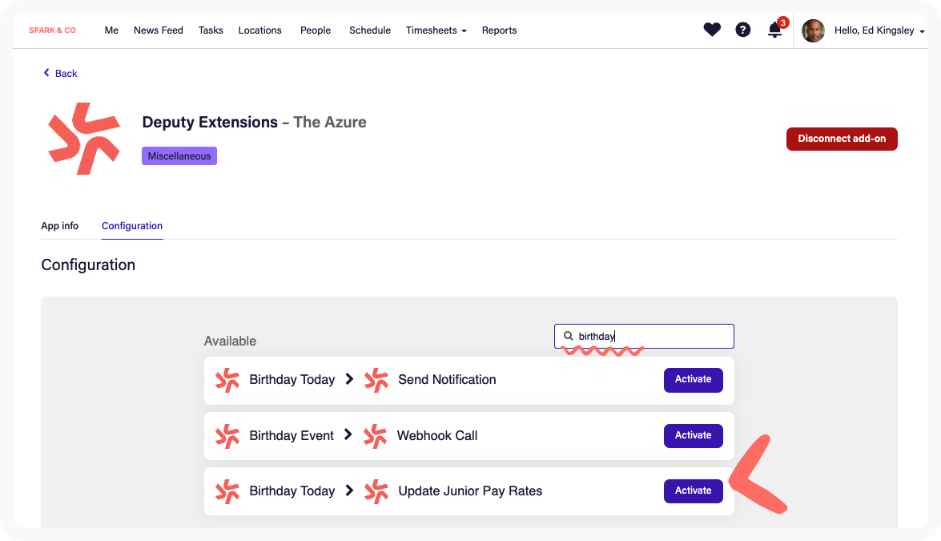Click the Available heading text

pos(230,341)
